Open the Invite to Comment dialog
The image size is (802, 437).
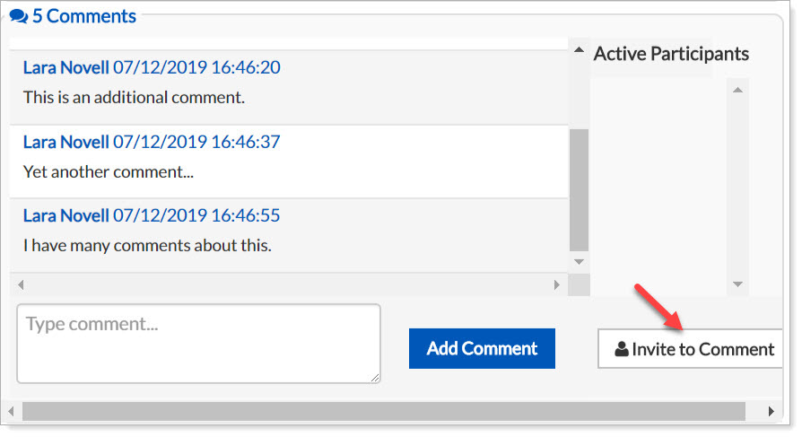[691, 349]
